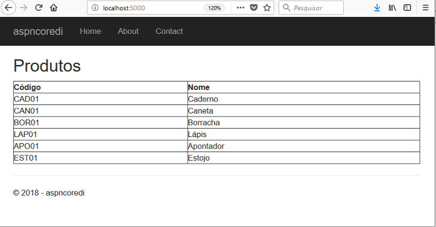Viewport: 436px width, 227px height.
Task: Open the downloads arrow icon
Action: click(x=377, y=8)
